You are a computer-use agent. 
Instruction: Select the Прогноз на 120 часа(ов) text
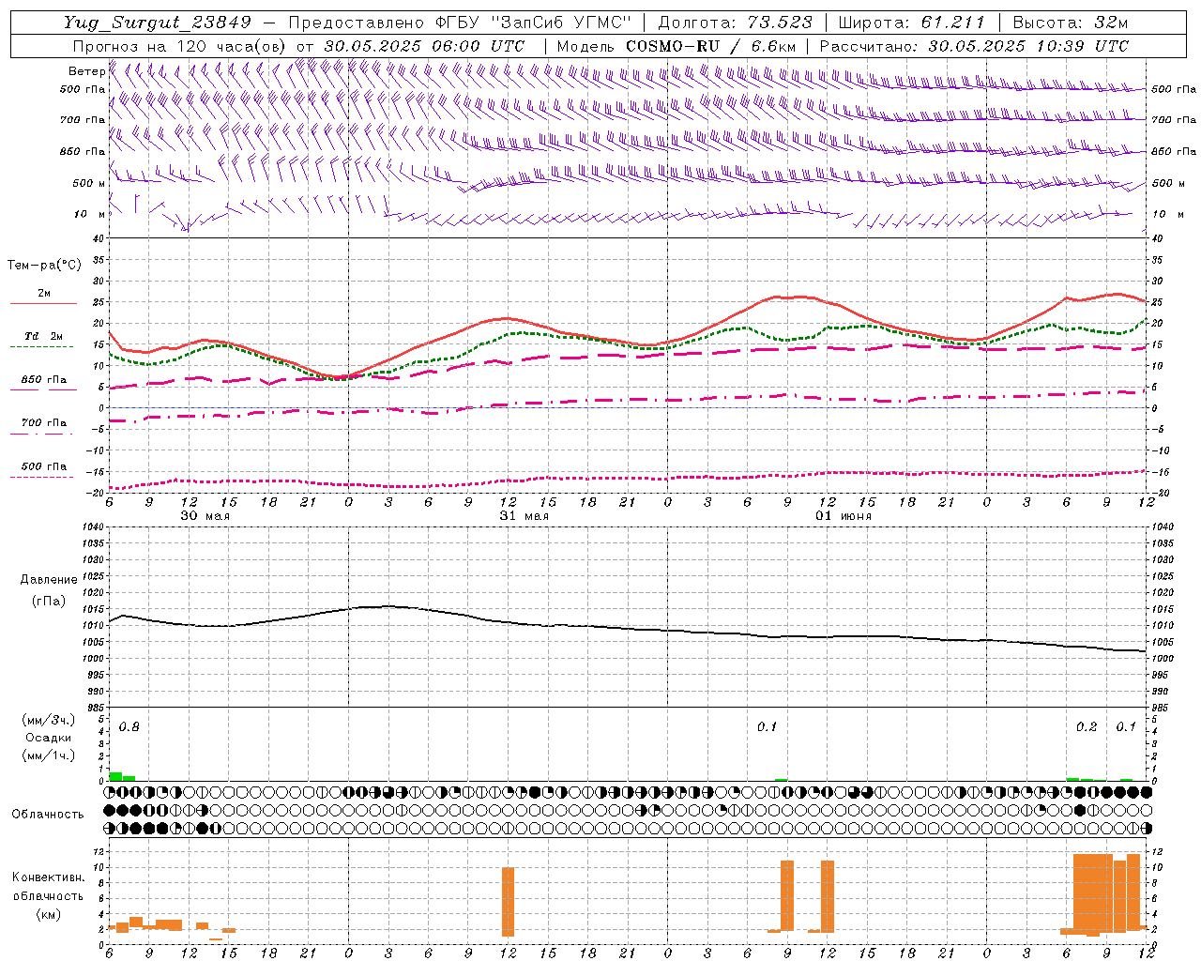181,46
